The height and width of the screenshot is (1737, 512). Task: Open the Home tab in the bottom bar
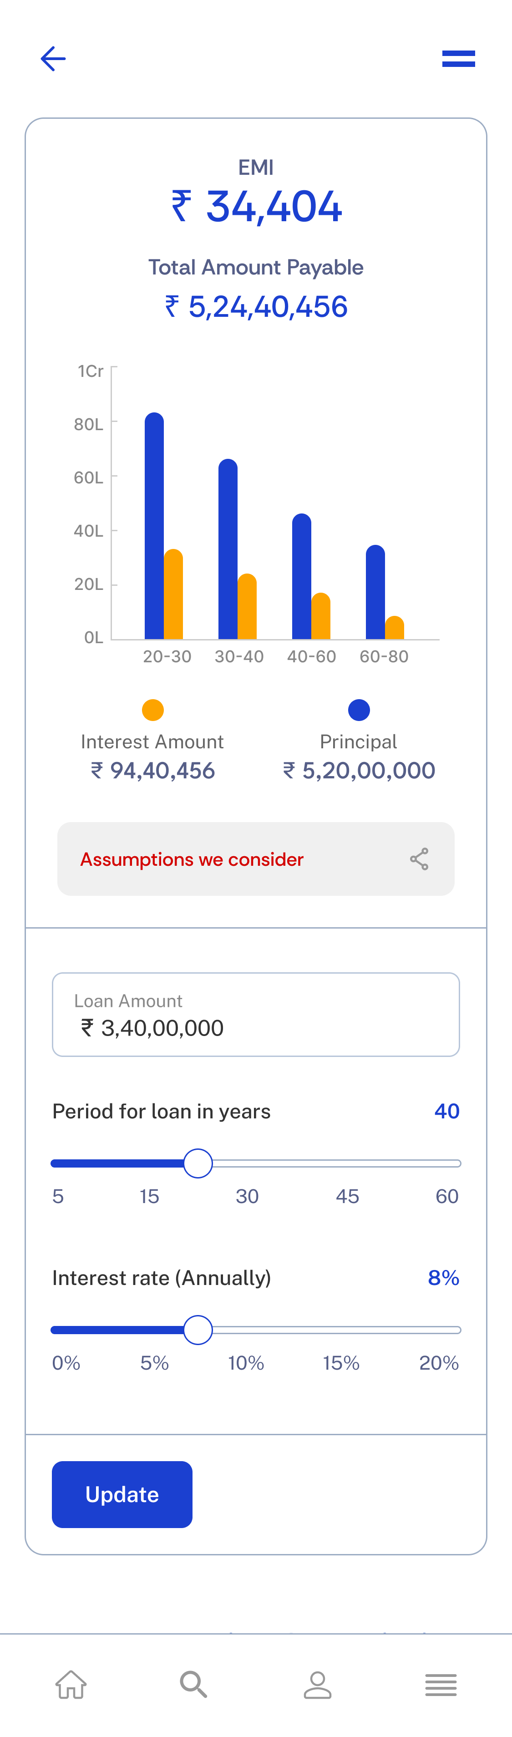[x=71, y=1684]
